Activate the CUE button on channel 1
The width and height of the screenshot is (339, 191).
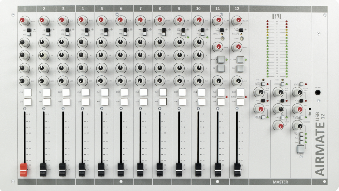[x=28, y=92]
